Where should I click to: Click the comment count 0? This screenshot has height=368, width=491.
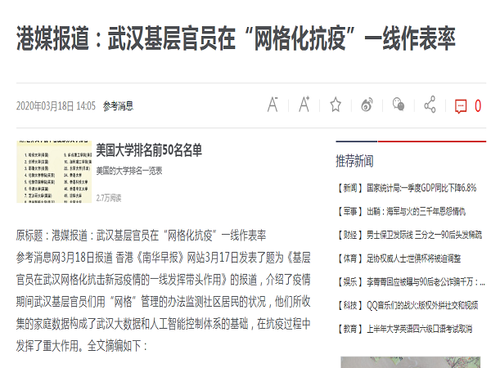pyautogui.click(x=478, y=105)
